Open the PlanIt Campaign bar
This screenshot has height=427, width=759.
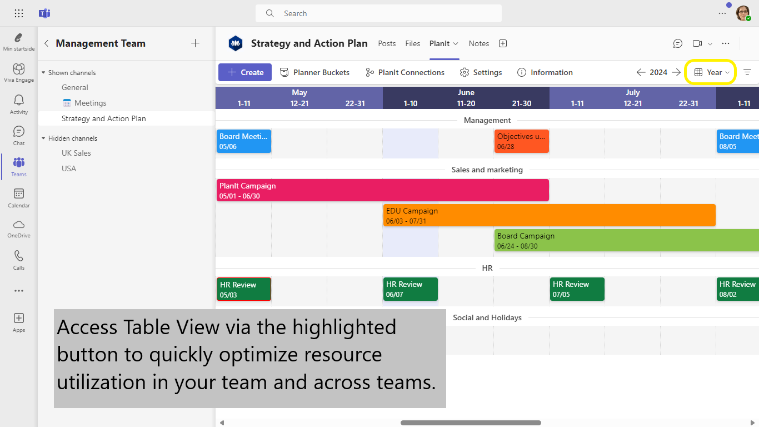coord(383,190)
